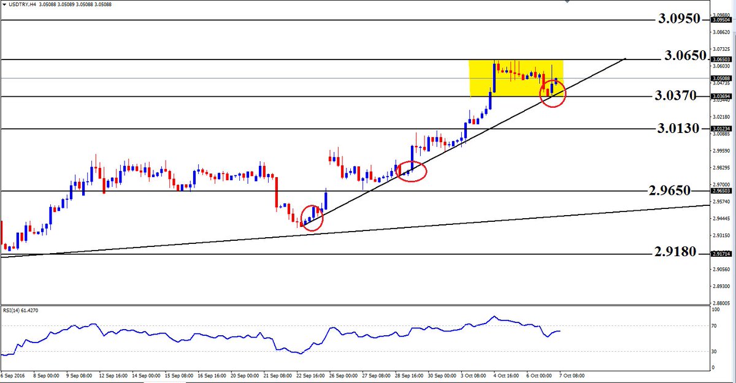Click the 3.07325 price scale value
The image size is (736, 383).
[x=721, y=48]
